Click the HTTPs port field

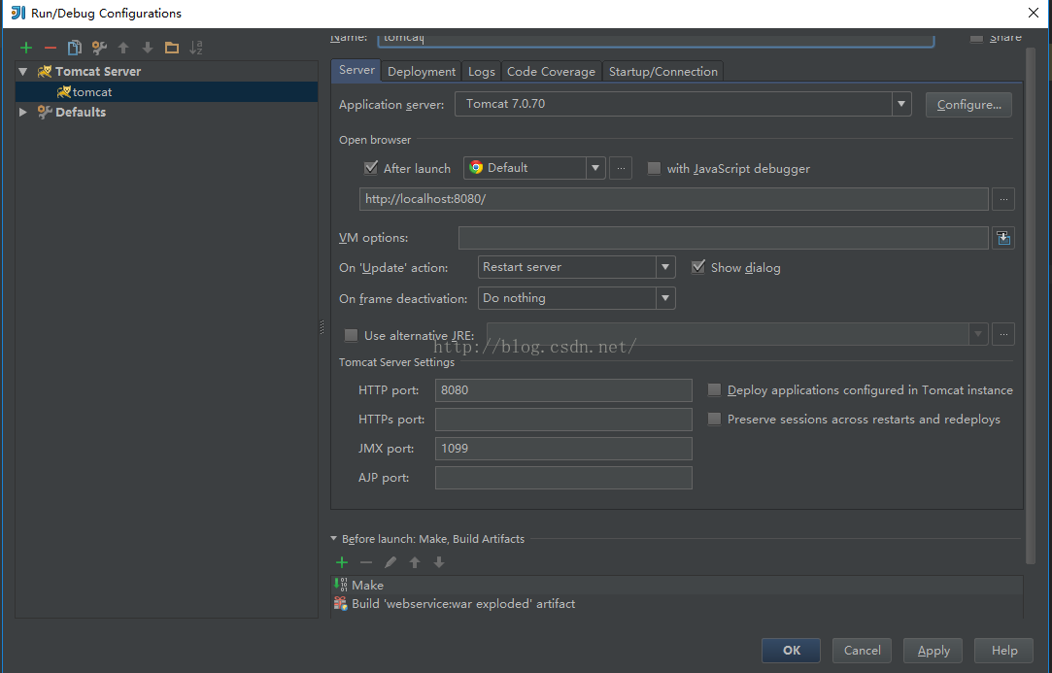point(563,420)
